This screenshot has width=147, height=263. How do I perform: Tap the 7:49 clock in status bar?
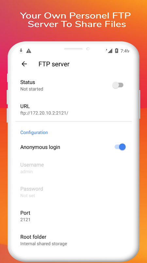tap(125, 51)
